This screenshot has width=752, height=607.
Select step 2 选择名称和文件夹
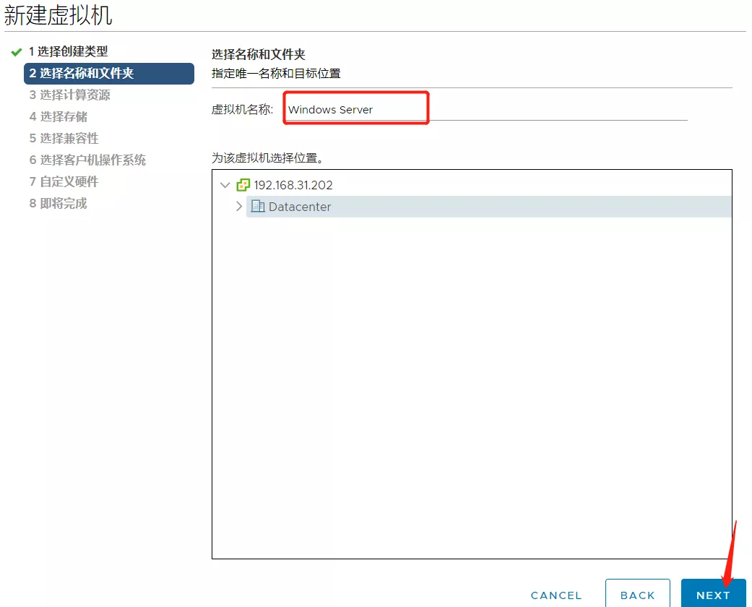tap(81, 73)
